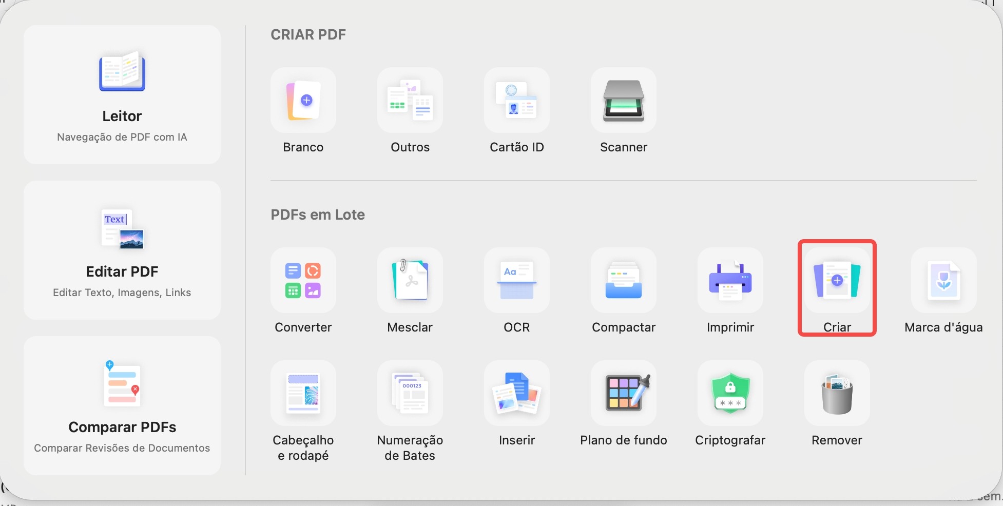Click the PDFs em Lote heading

click(318, 215)
